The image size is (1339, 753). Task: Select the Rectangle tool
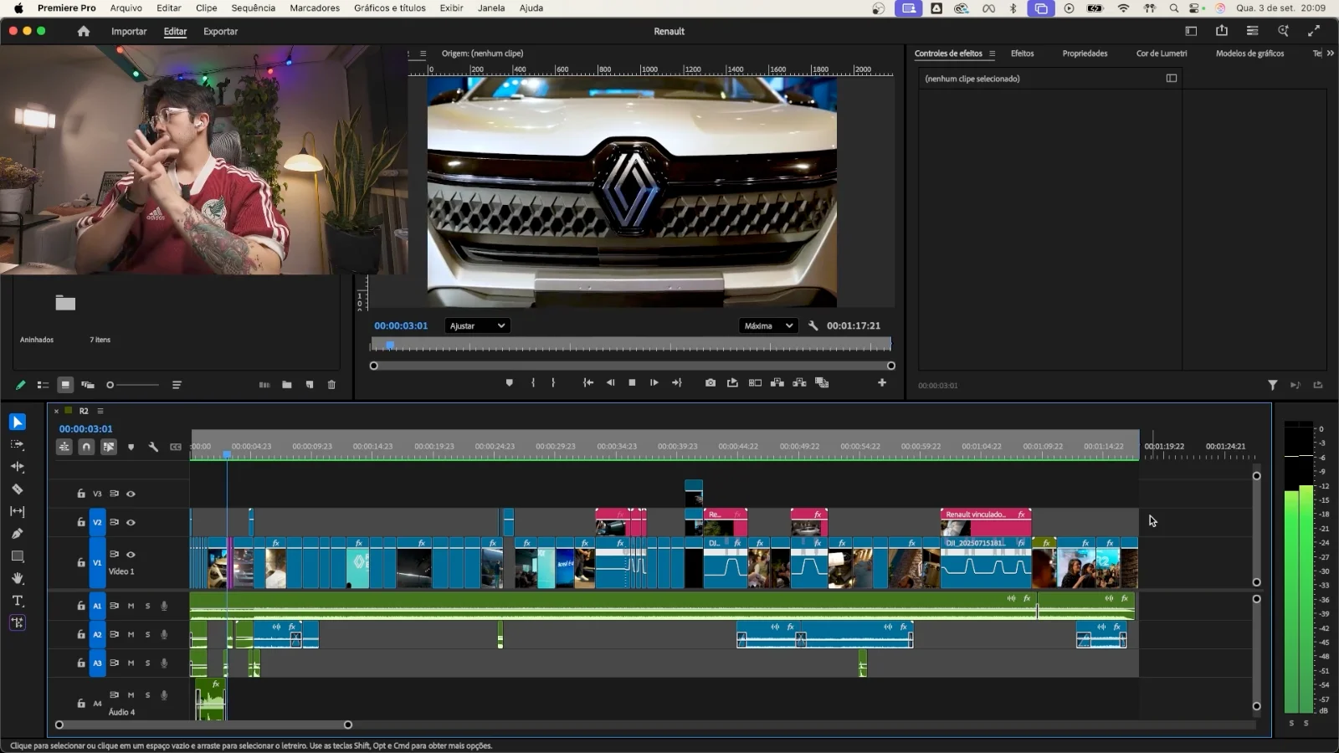(x=18, y=556)
